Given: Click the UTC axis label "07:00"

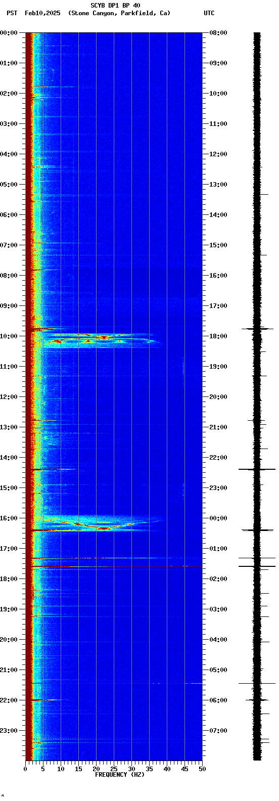Looking at the screenshot, I should tap(218, 731).
